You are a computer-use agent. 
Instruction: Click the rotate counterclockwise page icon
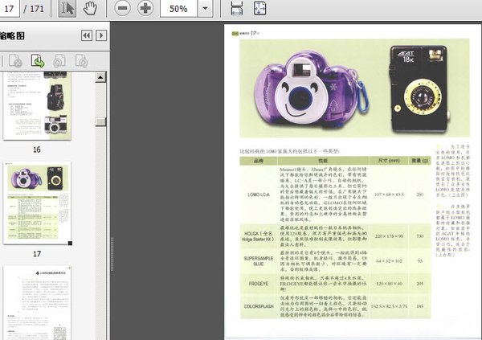tap(59, 60)
